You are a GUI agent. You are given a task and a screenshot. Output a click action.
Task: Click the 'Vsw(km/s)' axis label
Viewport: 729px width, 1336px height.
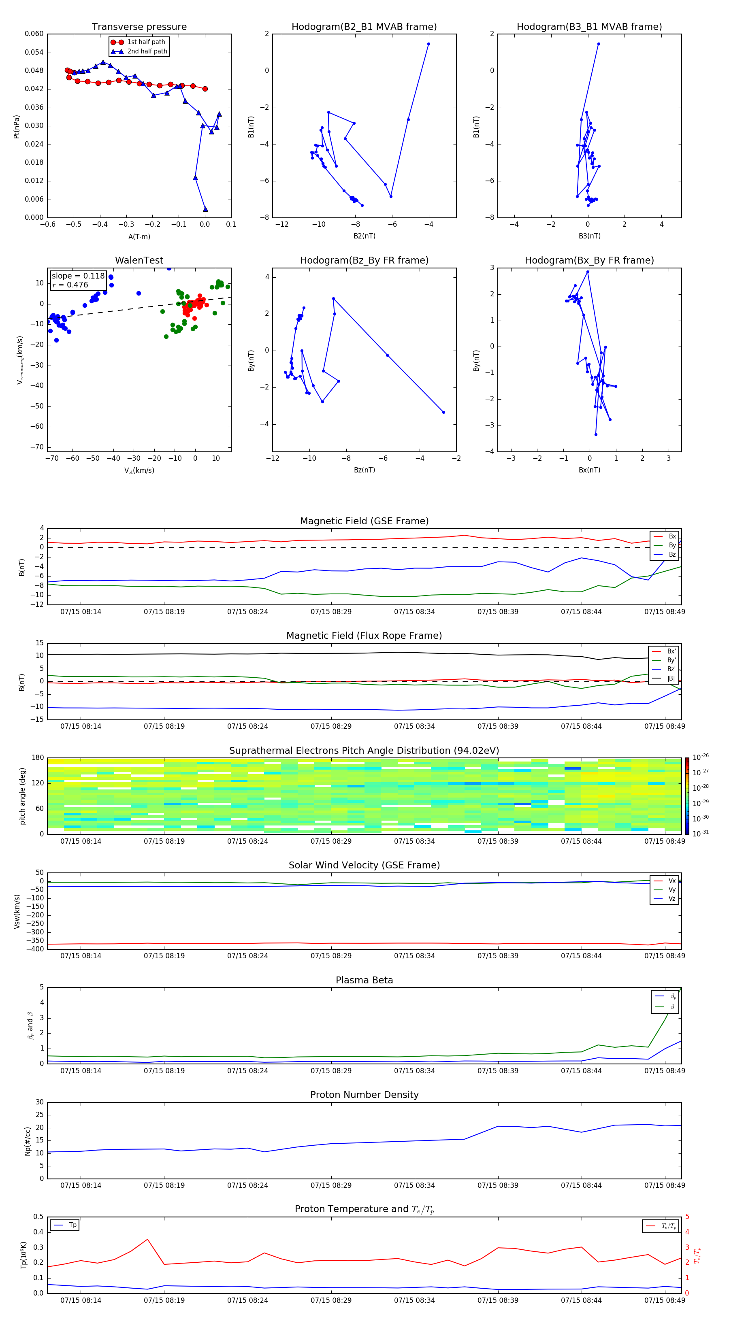pyautogui.click(x=17, y=911)
